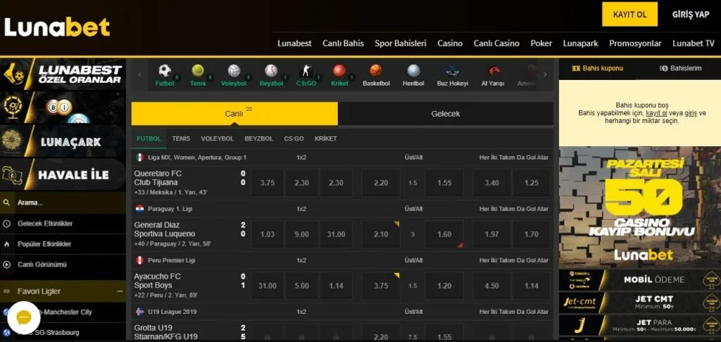Click the Popüler Etkinlikler flame icon
Screen dimensions: 721x342
tap(6, 244)
